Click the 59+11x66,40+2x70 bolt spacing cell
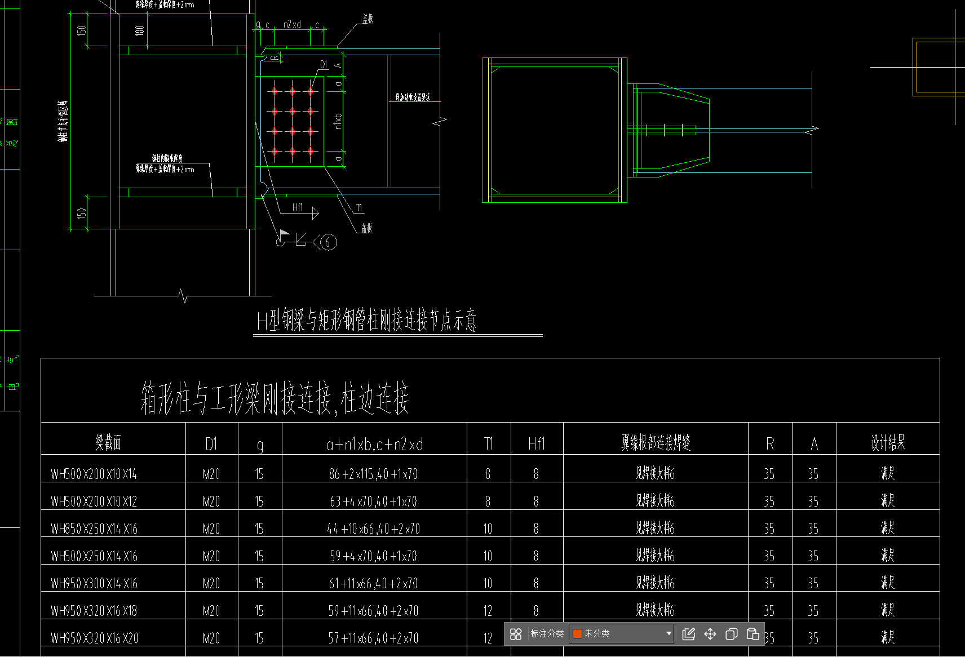This screenshot has height=657, width=965. pos(373,611)
